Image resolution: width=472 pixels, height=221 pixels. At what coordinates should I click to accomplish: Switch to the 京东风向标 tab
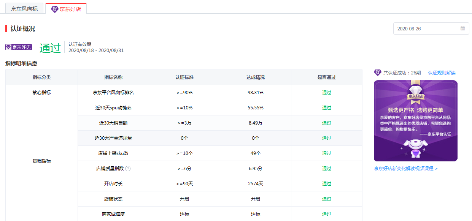tap(24, 9)
